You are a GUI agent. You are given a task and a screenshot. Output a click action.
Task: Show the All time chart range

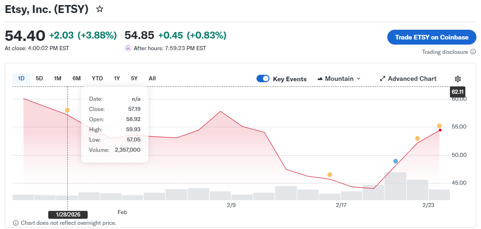click(152, 79)
